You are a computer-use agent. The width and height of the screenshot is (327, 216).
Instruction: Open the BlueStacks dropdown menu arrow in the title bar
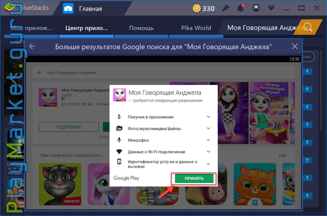271,8
